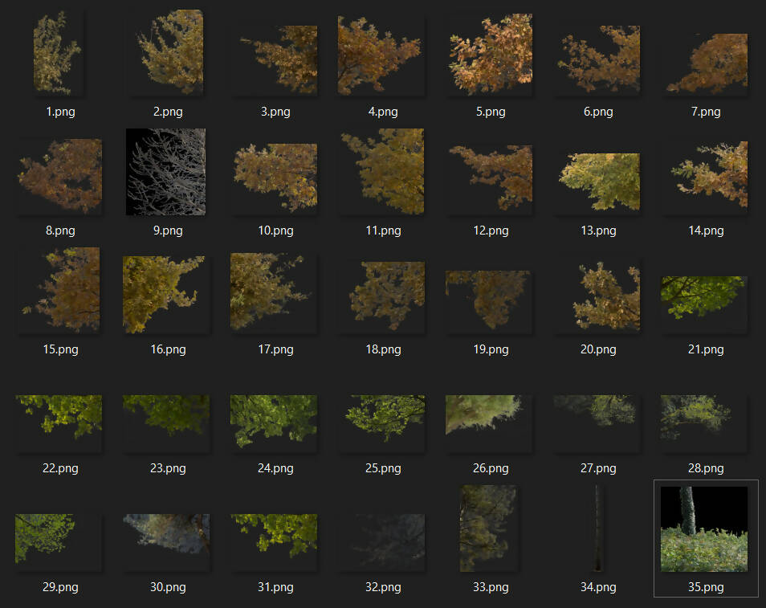
Task: Select the 1.png thumbnail
Action: click(58, 54)
